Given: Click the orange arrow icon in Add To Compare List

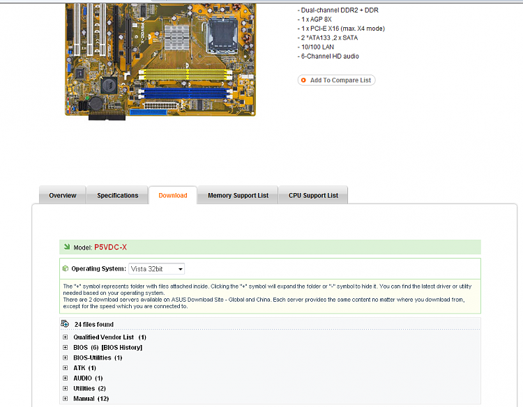Looking at the screenshot, I should click(303, 80).
